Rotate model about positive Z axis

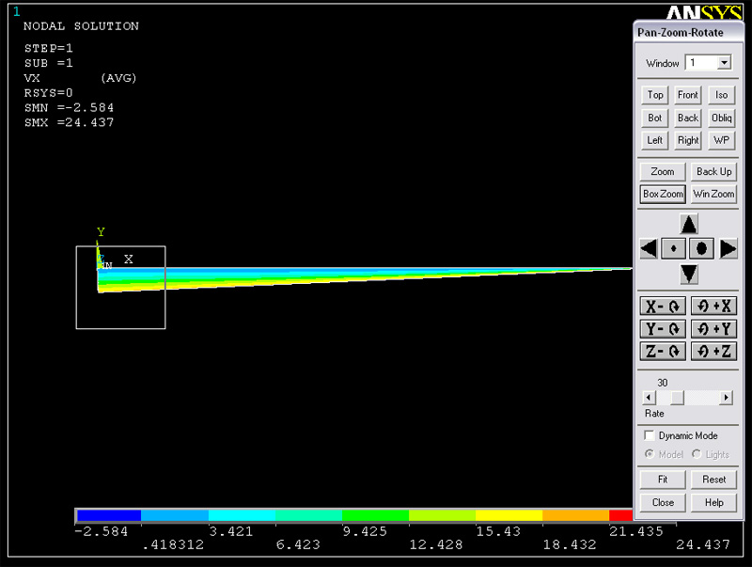pos(713,351)
